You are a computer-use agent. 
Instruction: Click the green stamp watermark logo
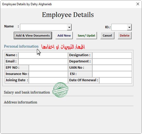click(60, 90)
